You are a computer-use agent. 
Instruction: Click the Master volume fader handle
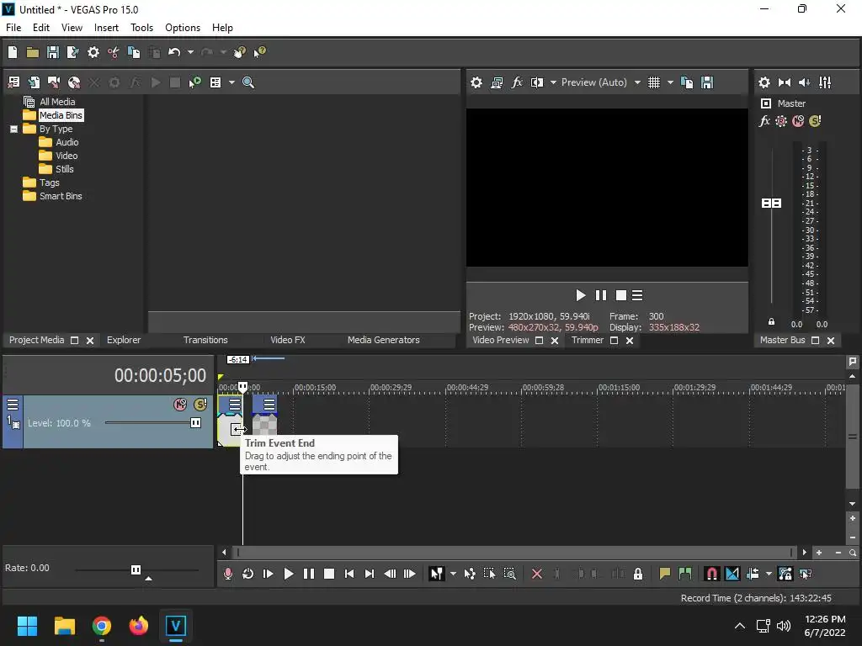pyautogui.click(x=771, y=204)
